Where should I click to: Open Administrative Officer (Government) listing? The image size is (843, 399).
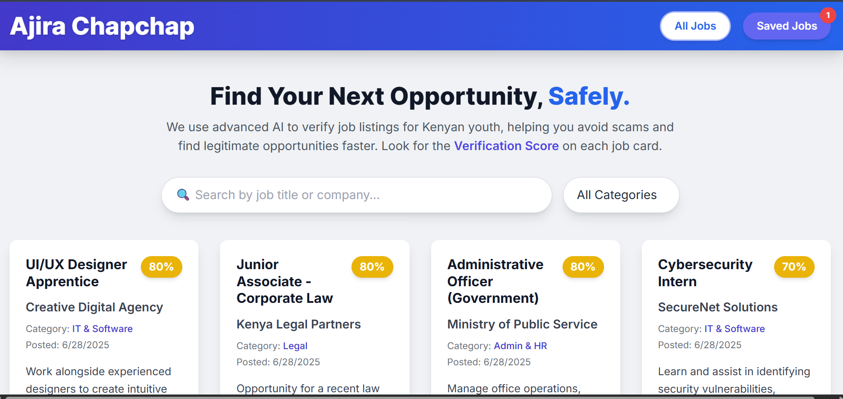(495, 281)
